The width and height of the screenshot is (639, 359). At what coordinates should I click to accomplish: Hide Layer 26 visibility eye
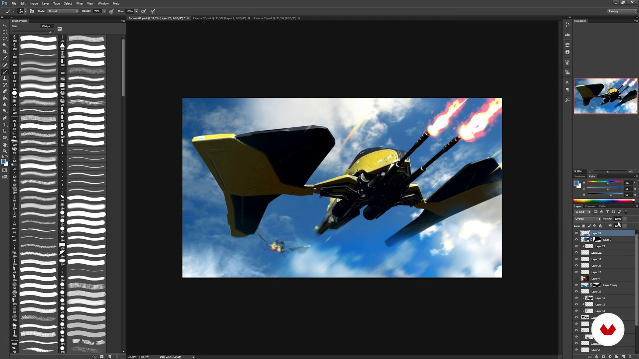pyautogui.click(x=576, y=233)
